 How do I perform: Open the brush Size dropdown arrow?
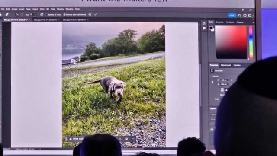coord(36,15)
